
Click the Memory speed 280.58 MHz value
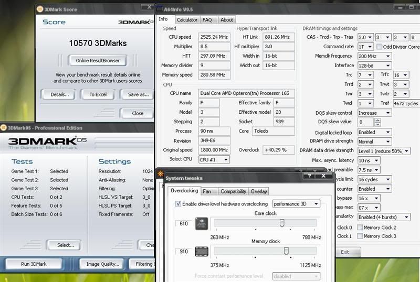214,74
